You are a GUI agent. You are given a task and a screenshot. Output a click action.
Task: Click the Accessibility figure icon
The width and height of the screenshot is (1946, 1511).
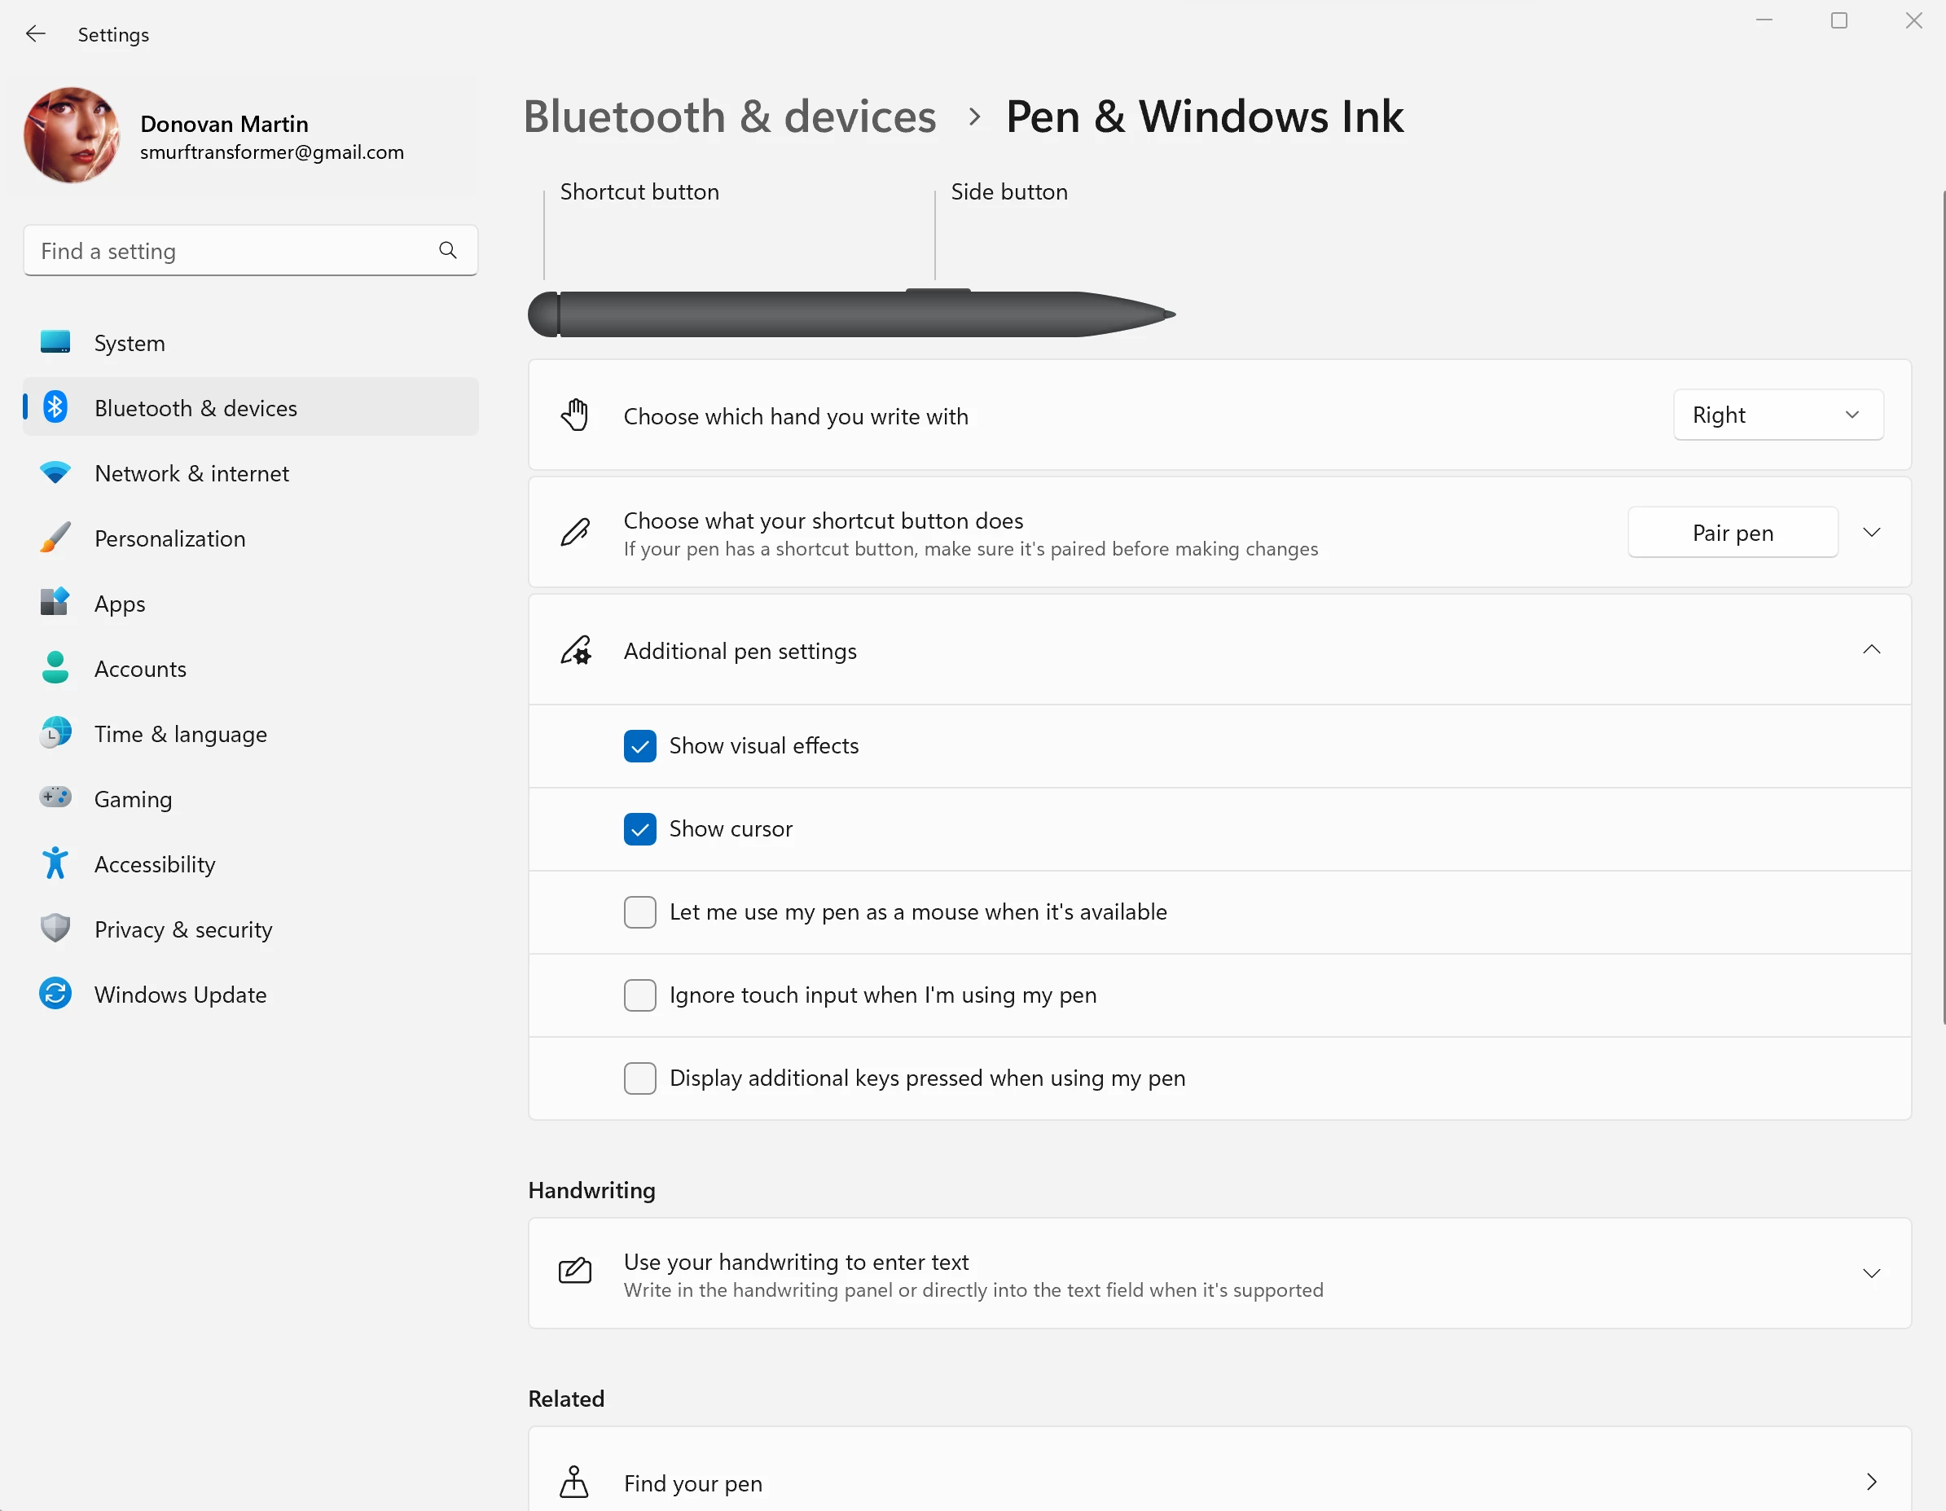pos(55,863)
